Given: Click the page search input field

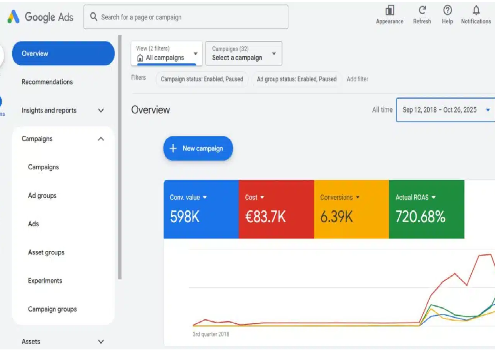Looking at the screenshot, I should click(186, 17).
